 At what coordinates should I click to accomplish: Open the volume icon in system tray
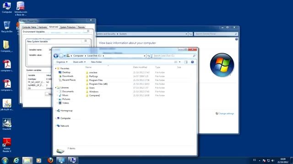click(273, 160)
